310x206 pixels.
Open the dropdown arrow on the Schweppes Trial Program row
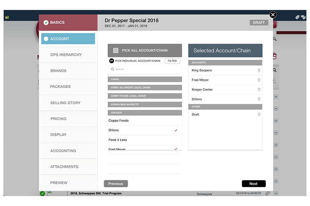point(276,193)
